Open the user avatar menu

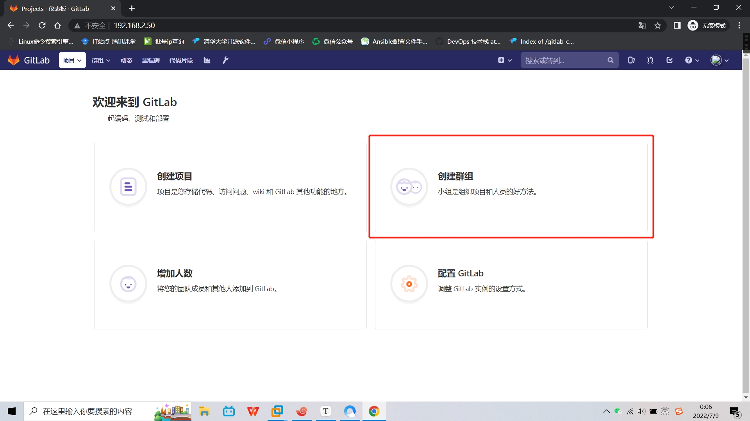coord(720,60)
